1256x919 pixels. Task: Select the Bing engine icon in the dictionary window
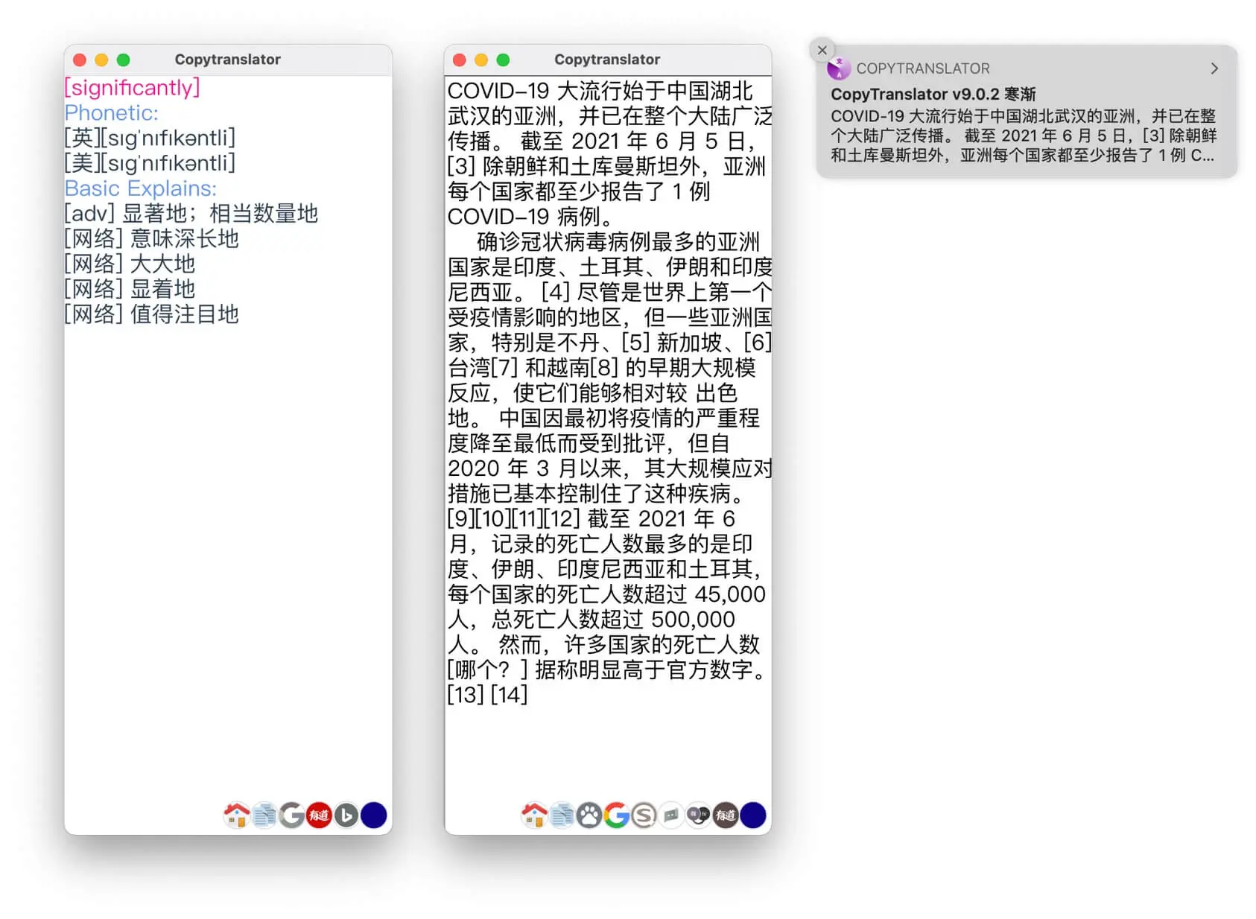pyautogui.click(x=346, y=815)
